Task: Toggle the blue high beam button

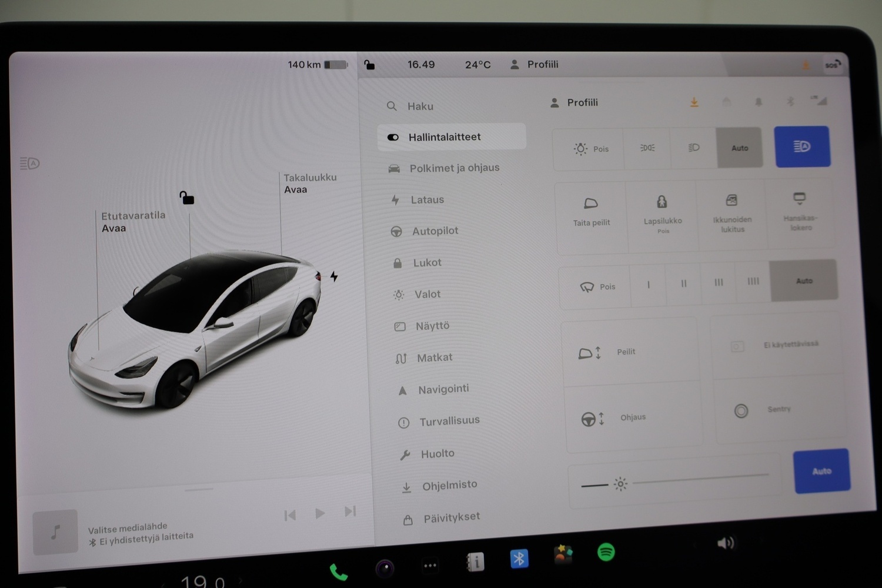Action: [x=802, y=146]
